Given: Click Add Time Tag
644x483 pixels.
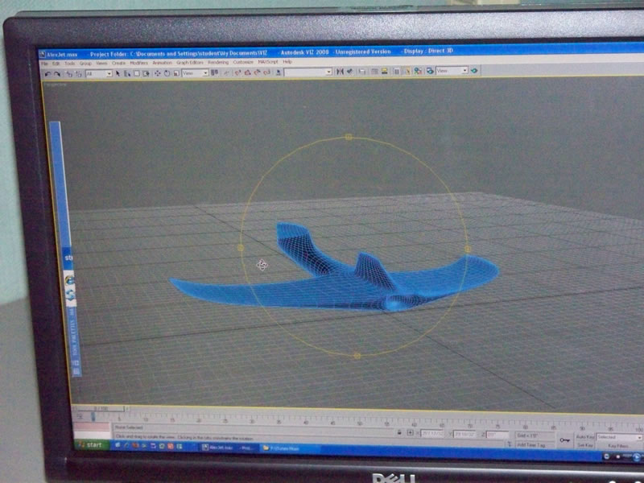Looking at the screenshot, I should tap(535, 445).
